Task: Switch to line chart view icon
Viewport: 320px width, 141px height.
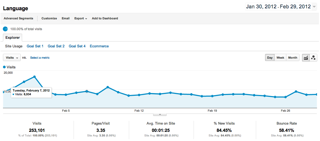Action: click(x=306, y=58)
